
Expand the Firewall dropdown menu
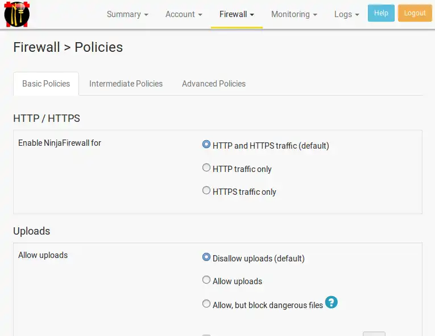[x=237, y=14]
